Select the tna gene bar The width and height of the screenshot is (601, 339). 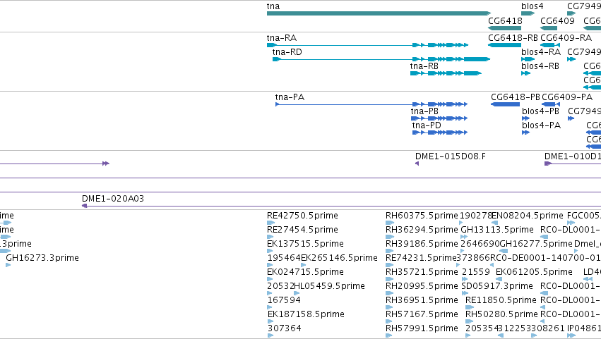(379, 13)
